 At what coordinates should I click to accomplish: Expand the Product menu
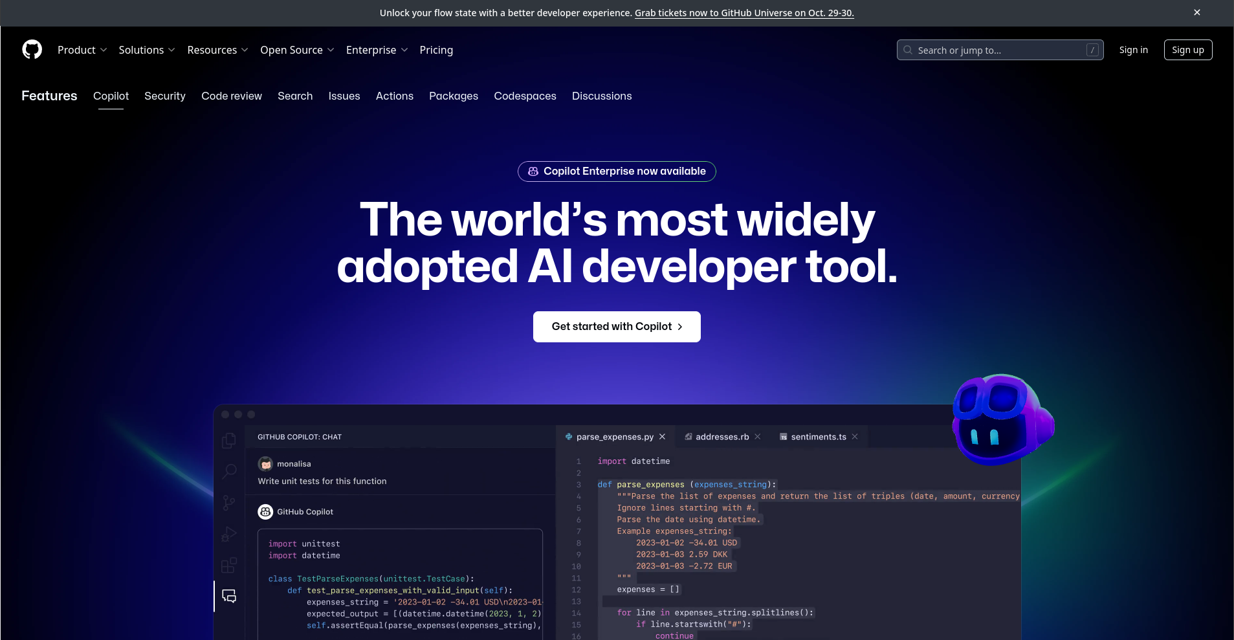(82, 50)
